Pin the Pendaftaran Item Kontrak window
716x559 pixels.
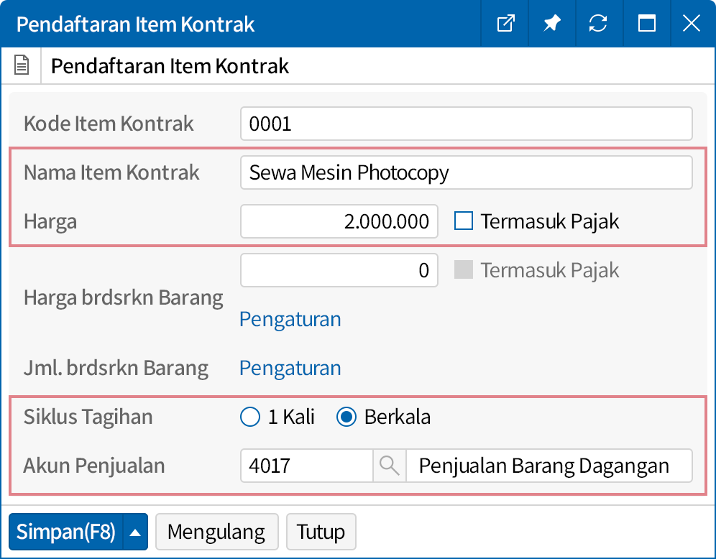tap(551, 24)
